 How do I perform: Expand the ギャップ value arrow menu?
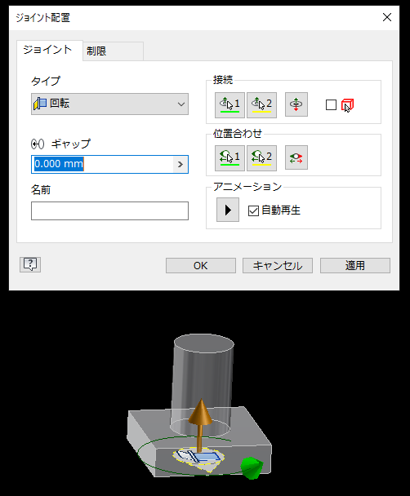(180, 165)
